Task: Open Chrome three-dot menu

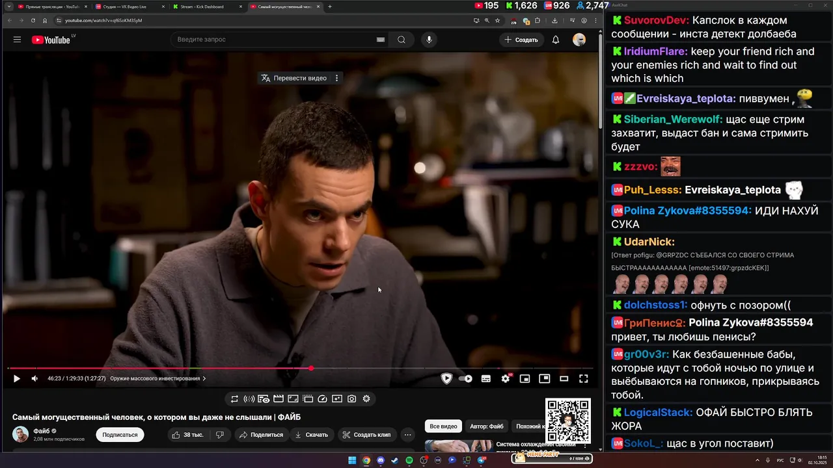Action: tap(596, 20)
